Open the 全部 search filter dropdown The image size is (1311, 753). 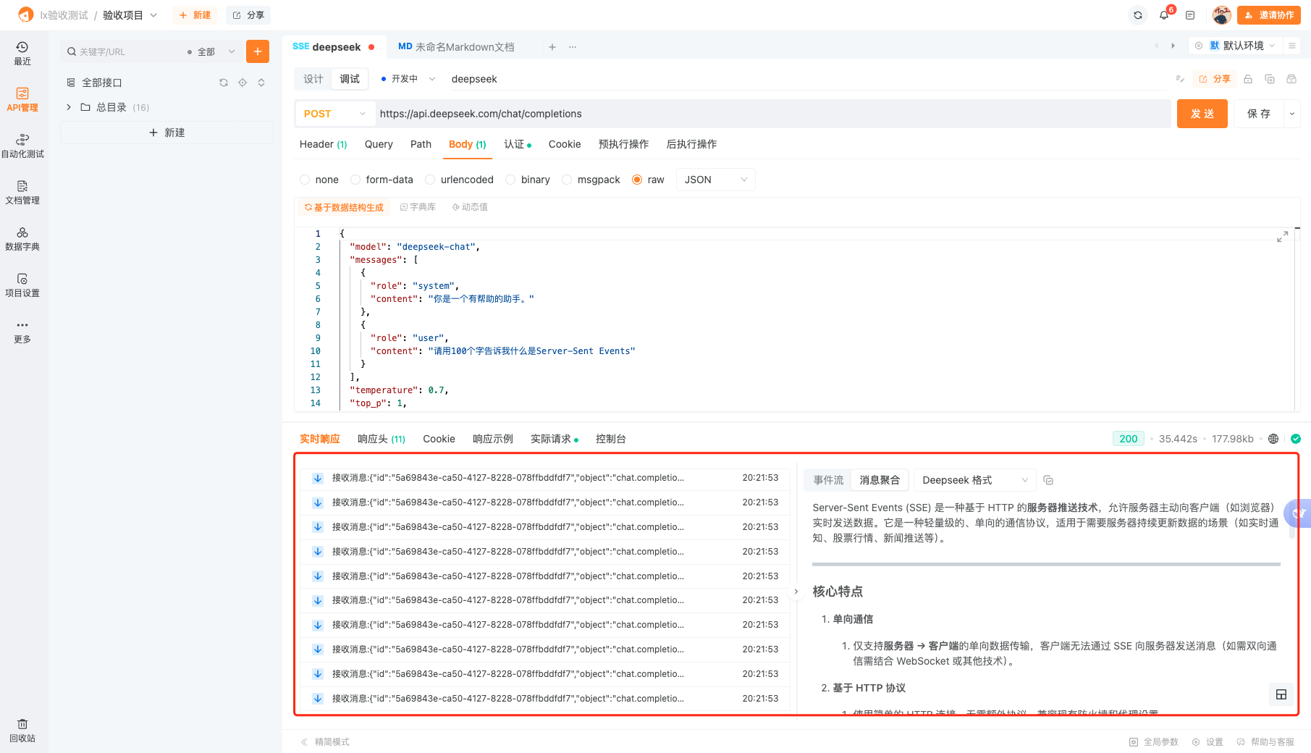pyautogui.click(x=211, y=51)
